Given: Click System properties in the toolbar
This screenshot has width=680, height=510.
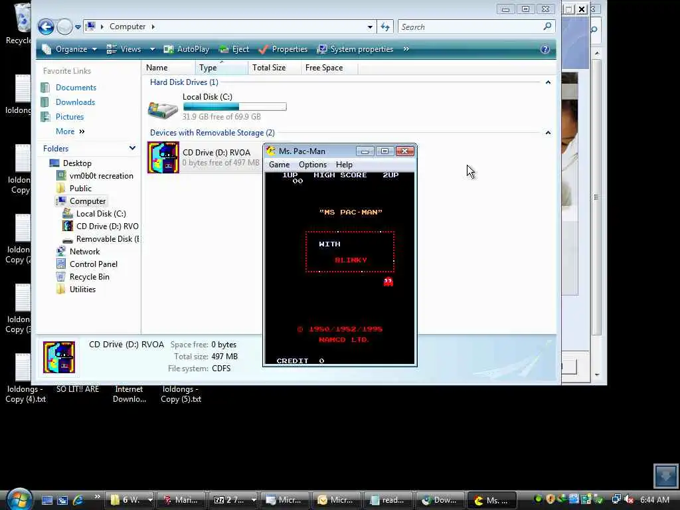Looking at the screenshot, I should tap(355, 49).
